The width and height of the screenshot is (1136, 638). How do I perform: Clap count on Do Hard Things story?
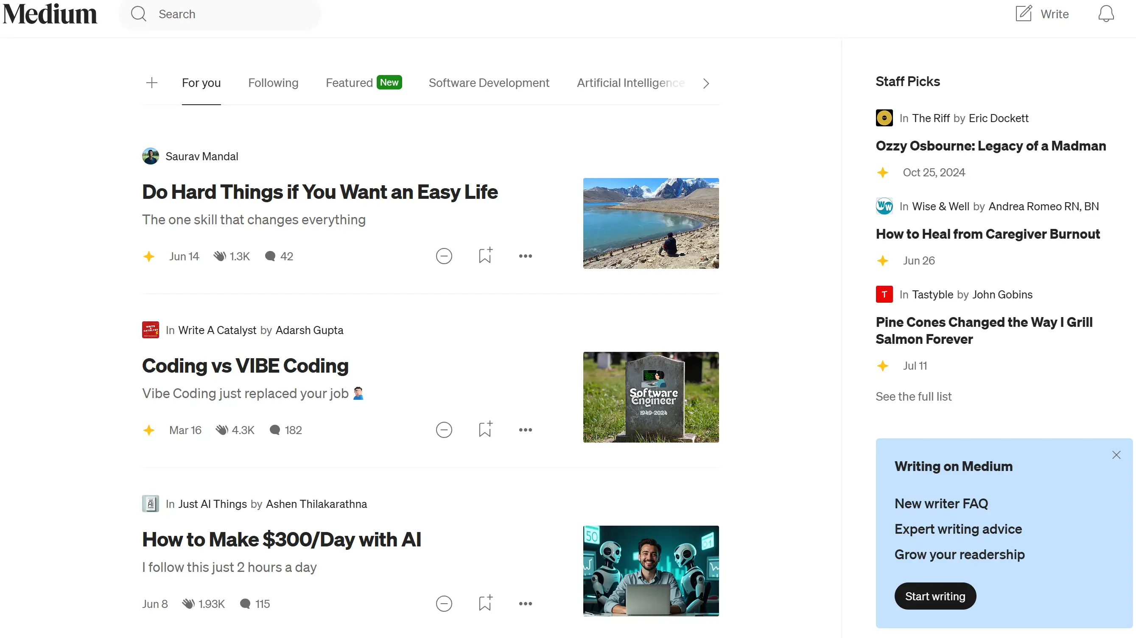(x=232, y=256)
